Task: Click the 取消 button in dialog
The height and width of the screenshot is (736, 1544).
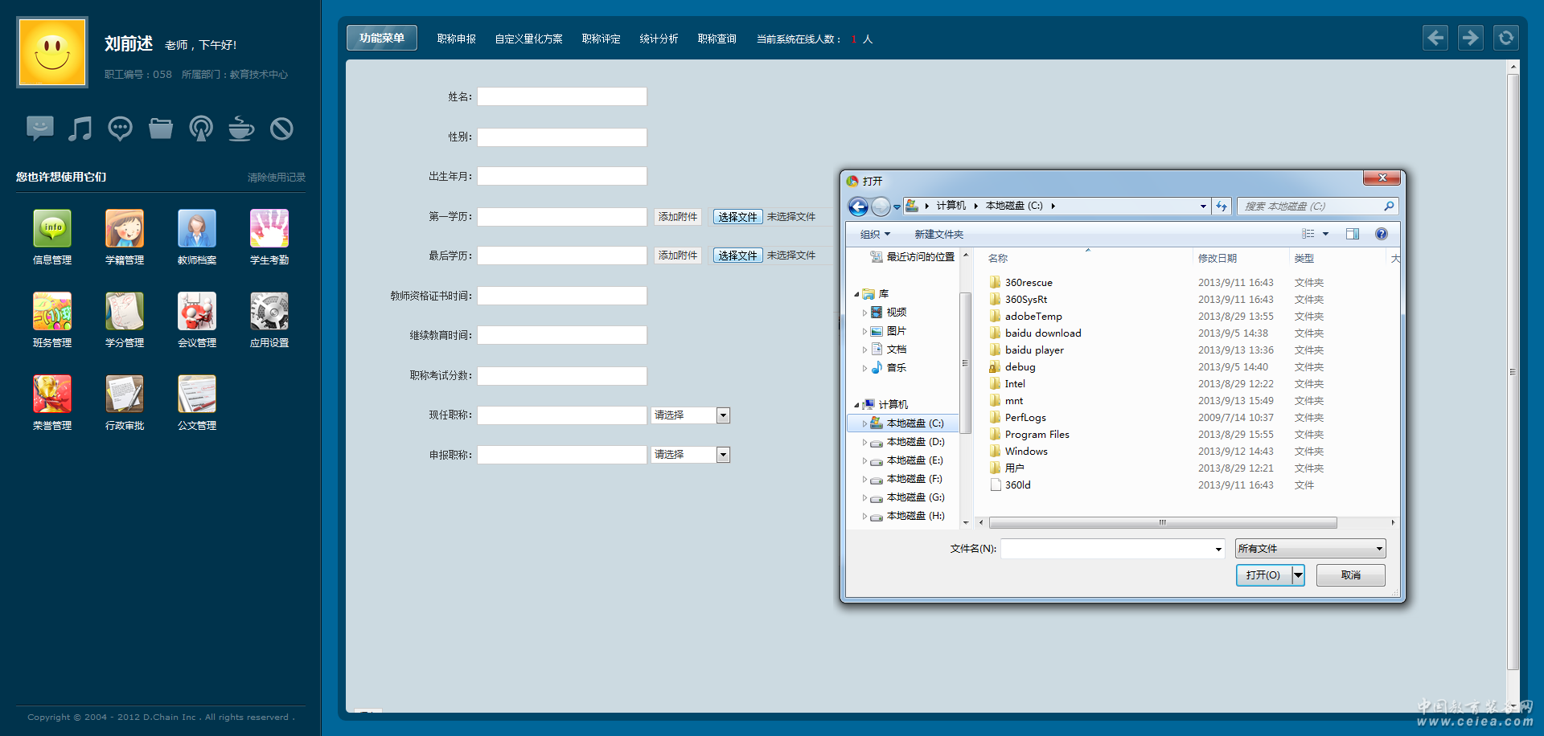Action: [1350, 575]
